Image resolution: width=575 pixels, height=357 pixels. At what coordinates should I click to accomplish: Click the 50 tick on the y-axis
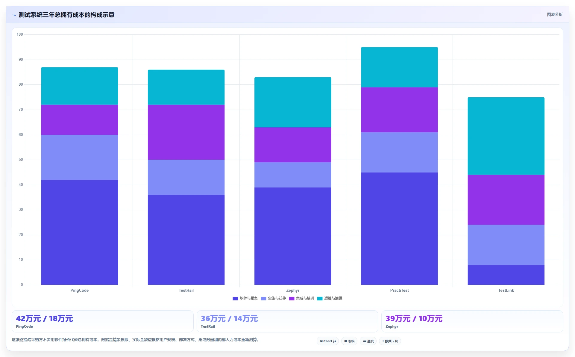tap(21, 160)
